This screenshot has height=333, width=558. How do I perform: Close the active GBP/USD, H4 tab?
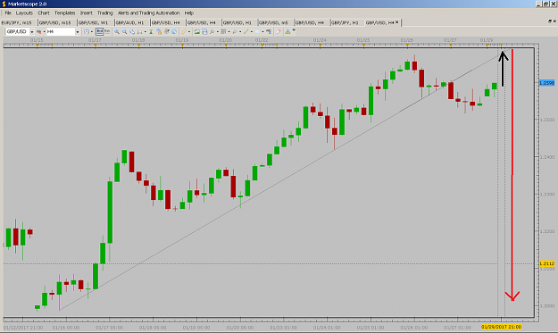(396, 22)
